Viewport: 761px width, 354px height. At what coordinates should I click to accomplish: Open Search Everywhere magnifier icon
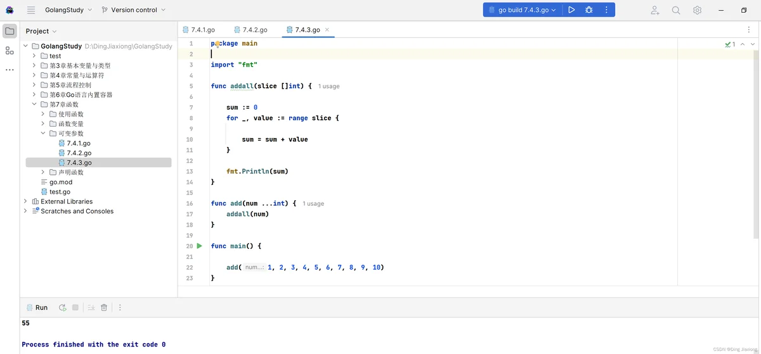coord(676,10)
